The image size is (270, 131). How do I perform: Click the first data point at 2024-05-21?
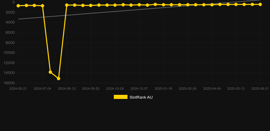point(18,6)
